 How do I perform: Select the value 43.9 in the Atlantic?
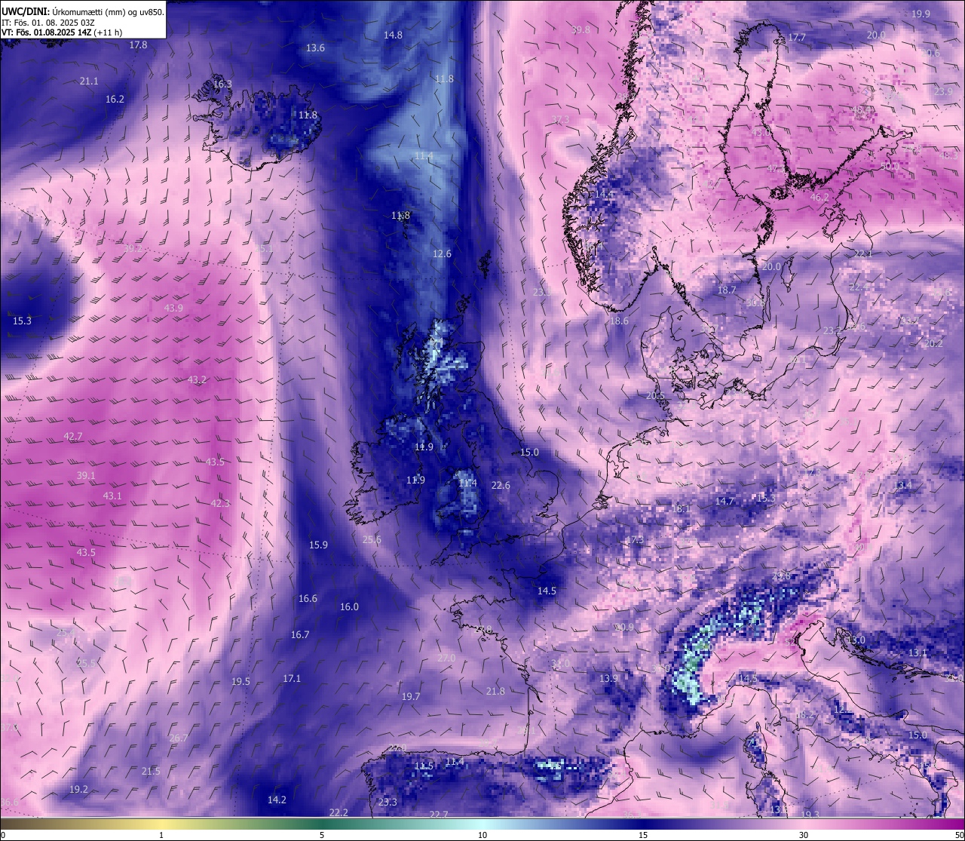tap(173, 308)
